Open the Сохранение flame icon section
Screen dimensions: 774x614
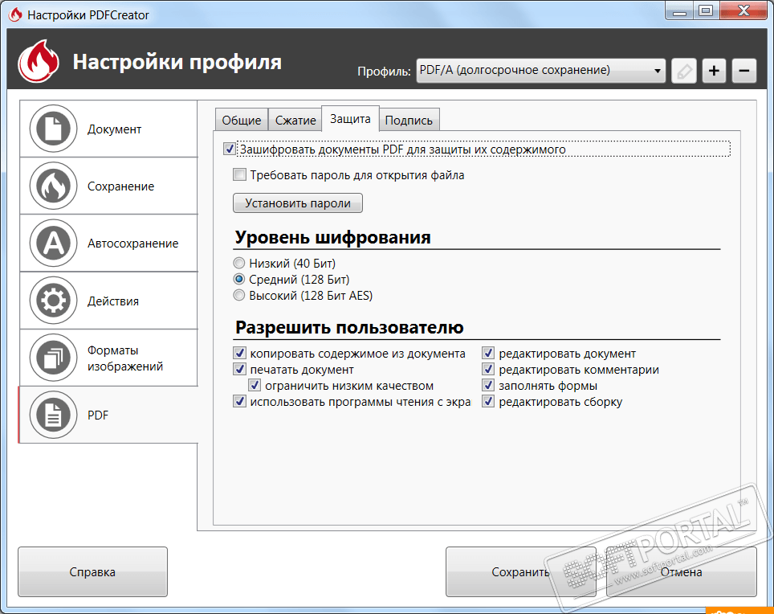(53, 186)
